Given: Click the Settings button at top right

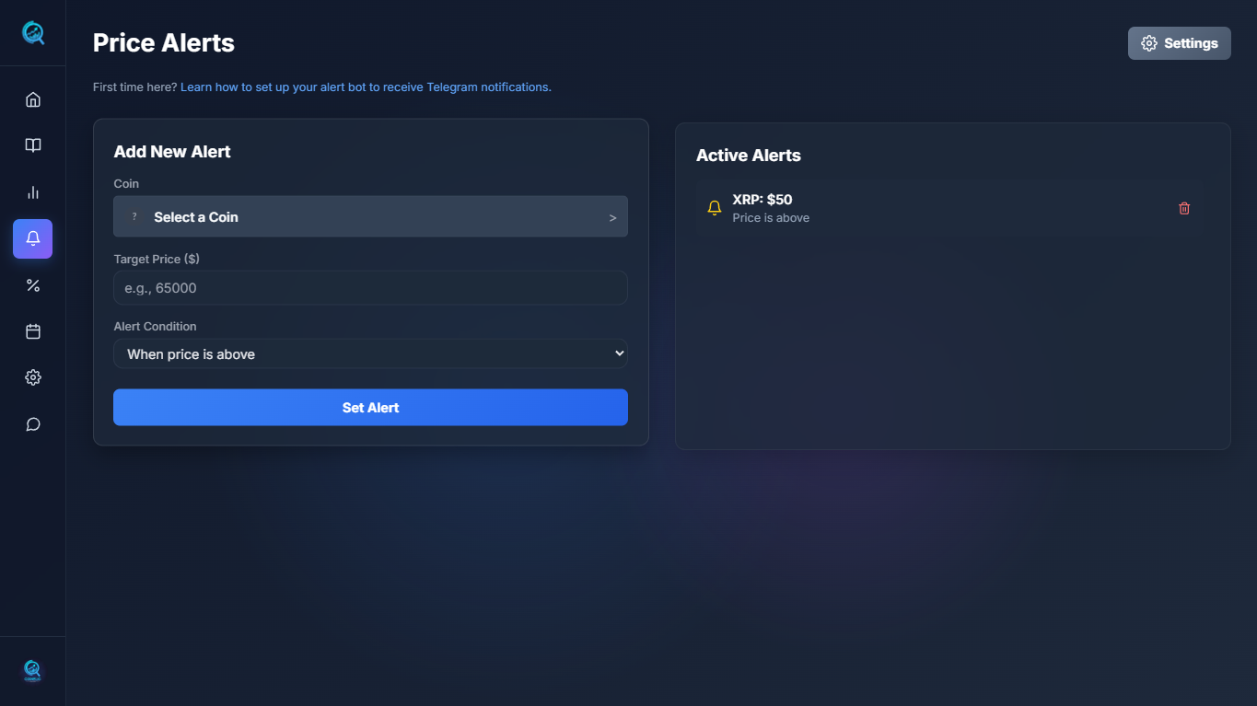Looking at the screenshot, I should click(x=1179, y=43).
